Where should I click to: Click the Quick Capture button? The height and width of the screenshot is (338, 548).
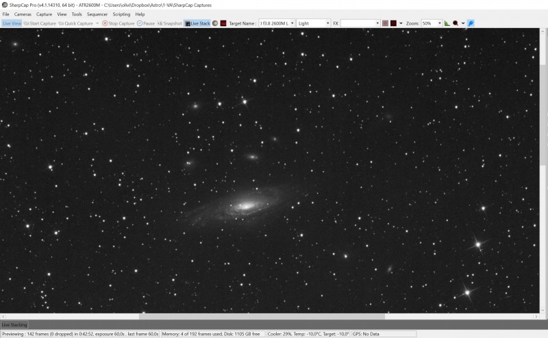(75, 23)
